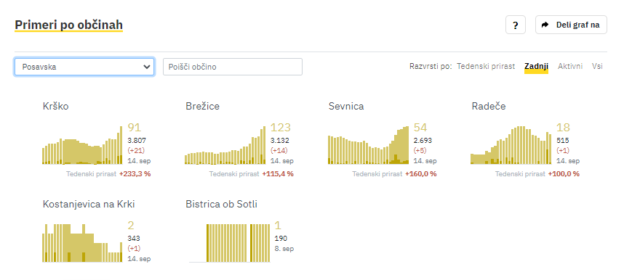Open the Kostanjevica na Krki chart

point(82,243)
